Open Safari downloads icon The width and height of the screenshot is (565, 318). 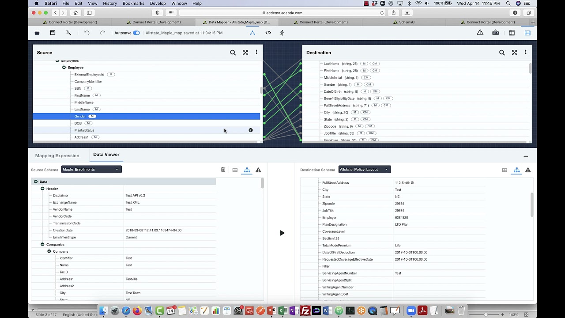click(515, 13)
